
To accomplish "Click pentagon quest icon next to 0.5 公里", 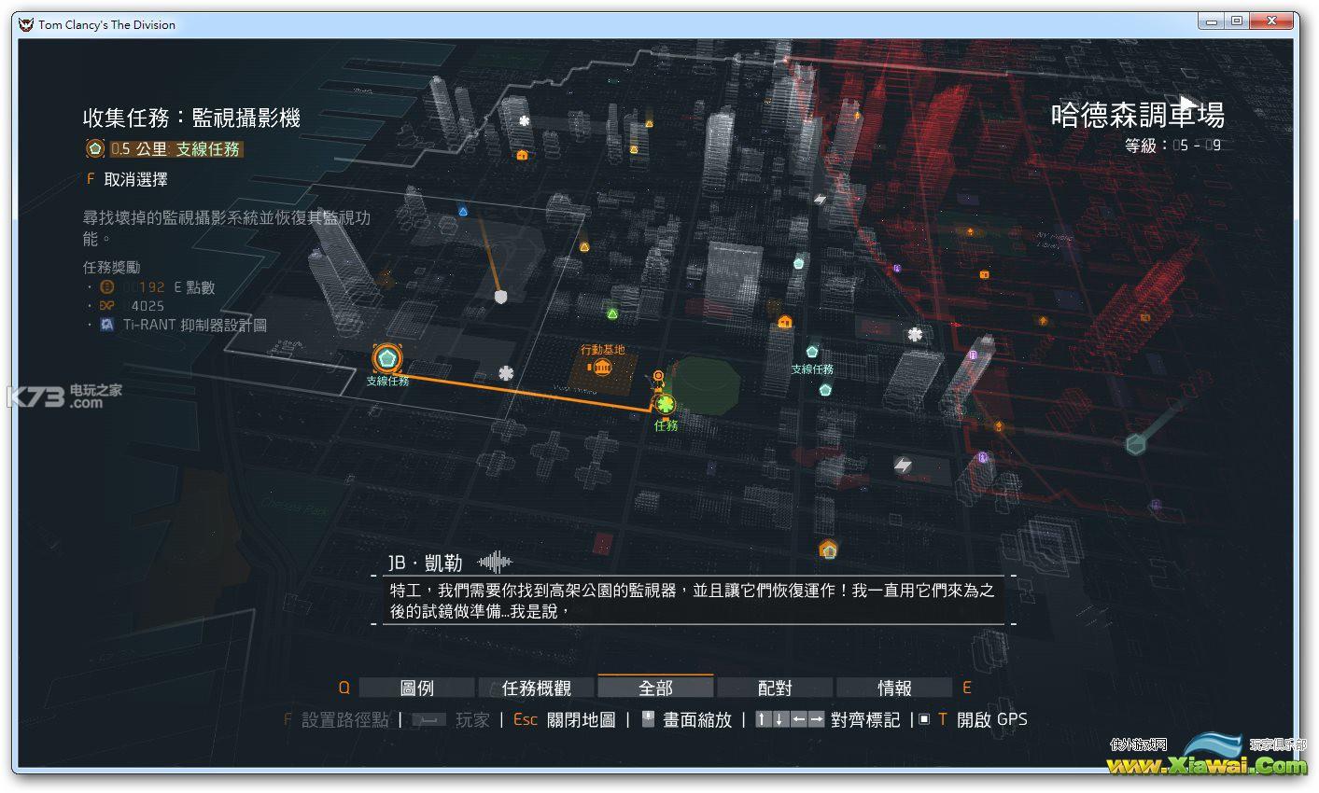I will click(x=95, y=148).
